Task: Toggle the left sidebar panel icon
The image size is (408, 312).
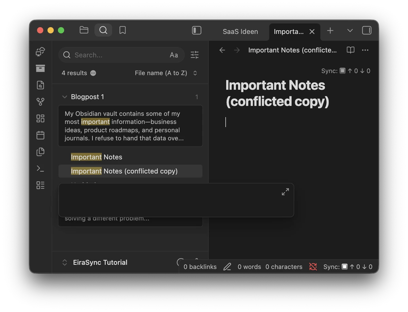Action: (x=197, y=31)
